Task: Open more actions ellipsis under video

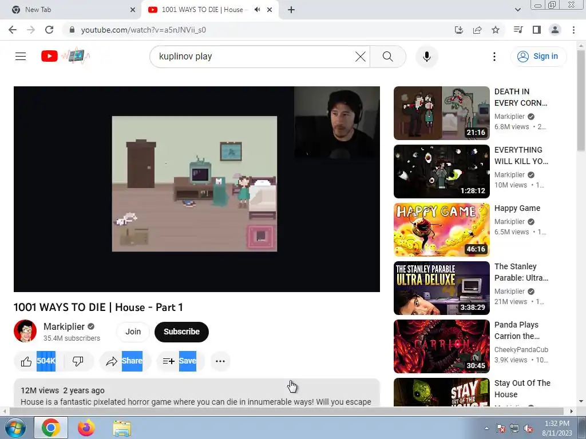Action: 220,361
